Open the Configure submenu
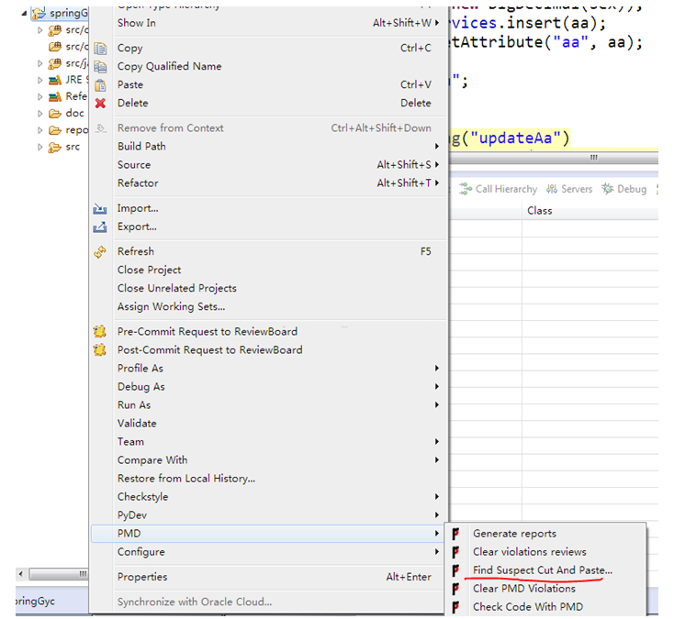Image resolution: width=674 pixels, height=619 pixels. [268, 552]
